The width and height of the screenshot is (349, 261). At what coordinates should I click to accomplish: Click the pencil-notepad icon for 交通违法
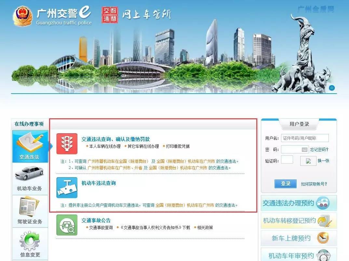pos(30,142)
